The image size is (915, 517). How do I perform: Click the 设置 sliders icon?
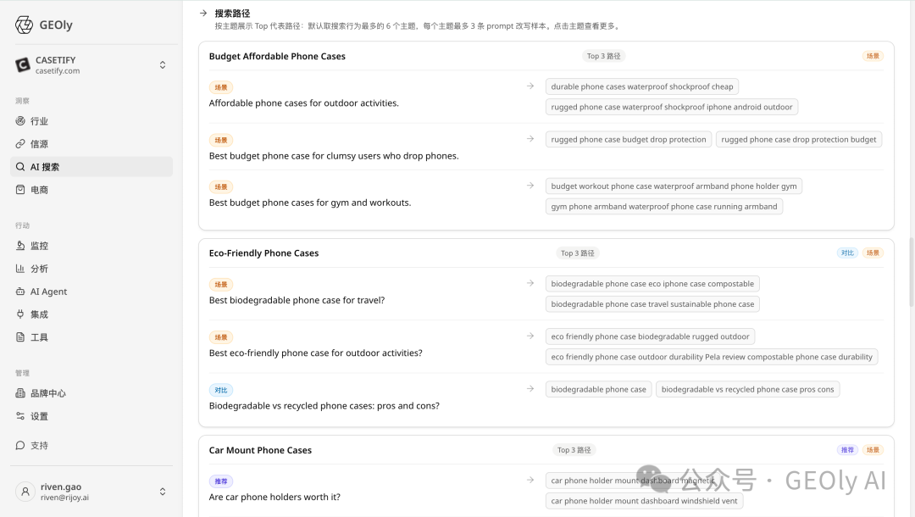20,416
